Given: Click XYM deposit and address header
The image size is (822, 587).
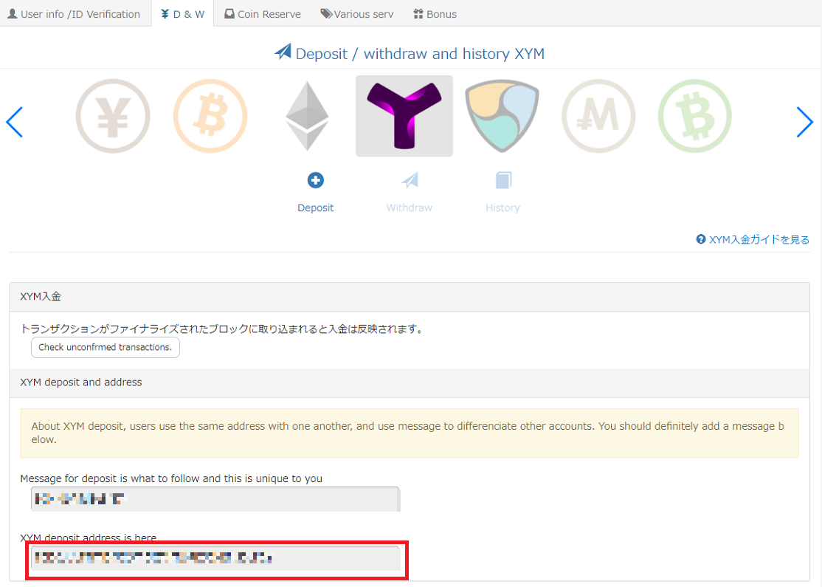Looking at the screenshot, I should click(410, 382).
